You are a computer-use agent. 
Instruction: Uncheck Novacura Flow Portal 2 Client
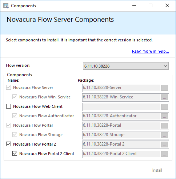(15, 154)
